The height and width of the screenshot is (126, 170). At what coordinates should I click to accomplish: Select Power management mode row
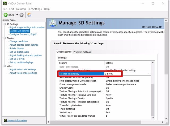pyautogui.click(x=105, y=84)
